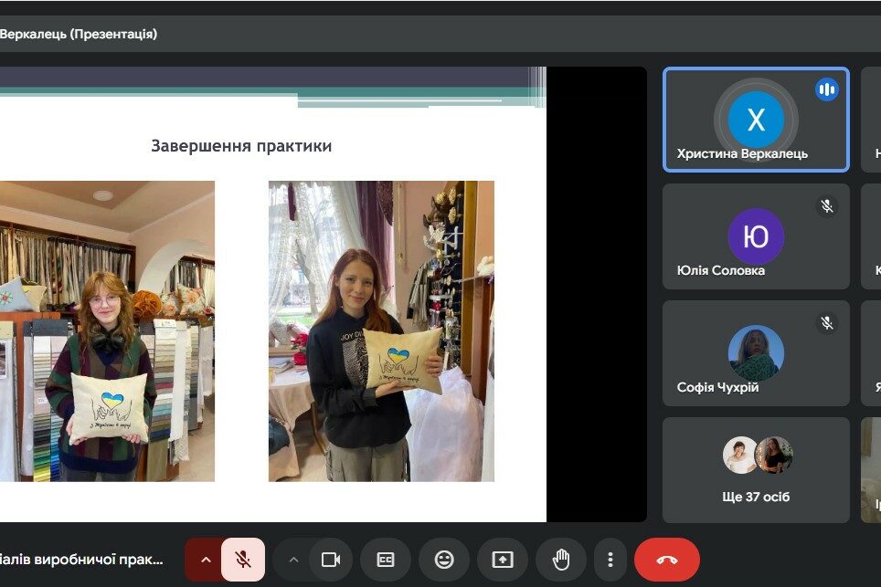Click the muted mic icon on Софія Чухрій's tile
The image size is (881, 587).
[x=826, y=323]
